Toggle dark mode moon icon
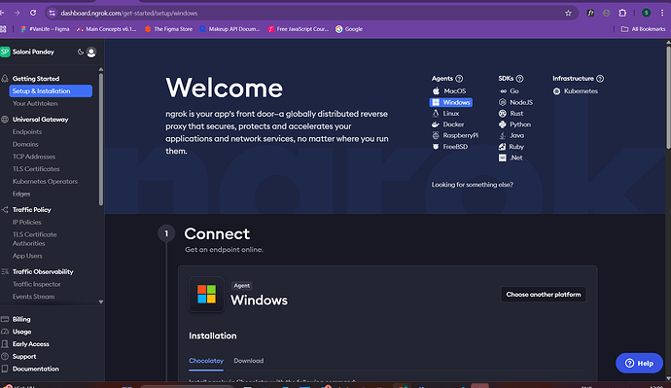Image resolution: width=671 pixels, height=388 pixels. 80,52
